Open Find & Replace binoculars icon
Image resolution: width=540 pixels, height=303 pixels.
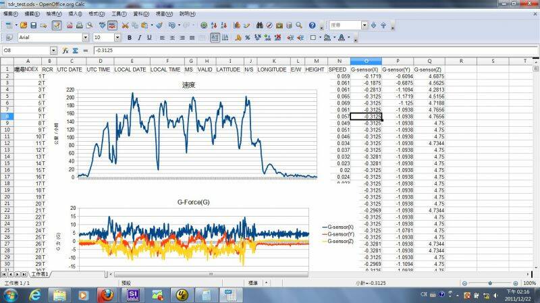(260, 26)
